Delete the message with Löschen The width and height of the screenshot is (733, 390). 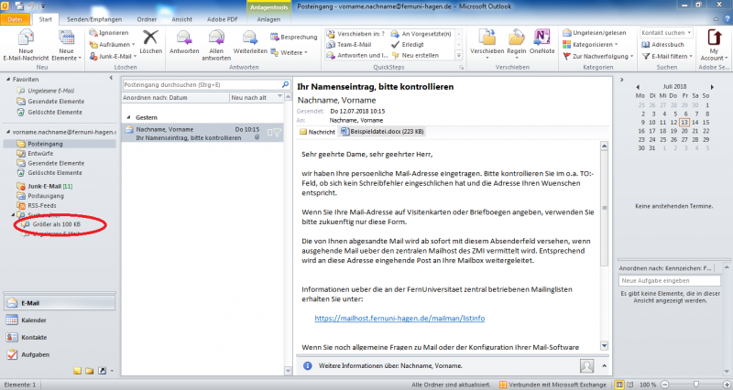pos(150,42)
